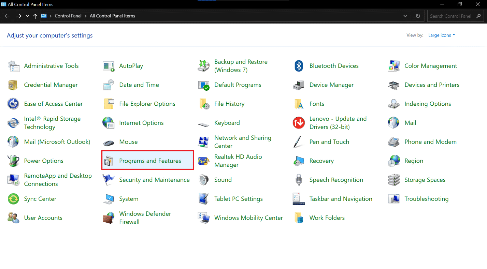Open RemoteApp and Desktop Connections link
Screen dimensions: 487x269
(58, 180)
